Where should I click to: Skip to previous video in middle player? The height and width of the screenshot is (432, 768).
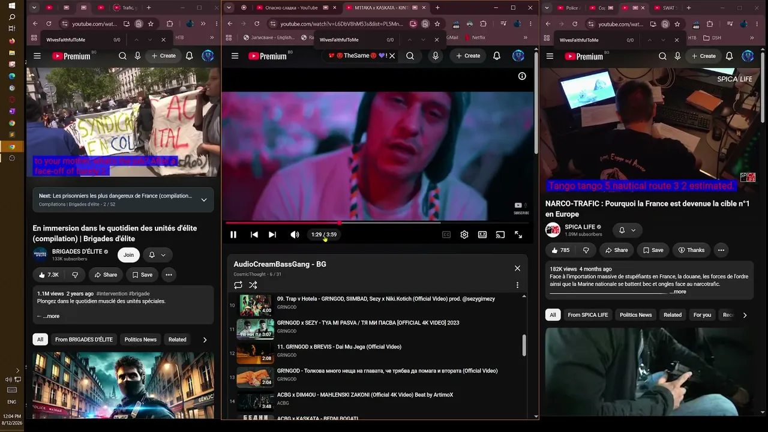pyautogui.click(x=254, y=235)
